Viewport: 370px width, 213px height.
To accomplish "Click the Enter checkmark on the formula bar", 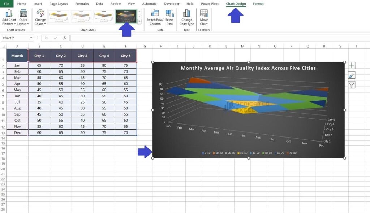I will click(55, 38).
